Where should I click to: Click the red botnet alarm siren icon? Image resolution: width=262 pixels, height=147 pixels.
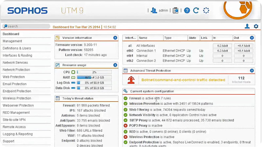coord(131,80)
